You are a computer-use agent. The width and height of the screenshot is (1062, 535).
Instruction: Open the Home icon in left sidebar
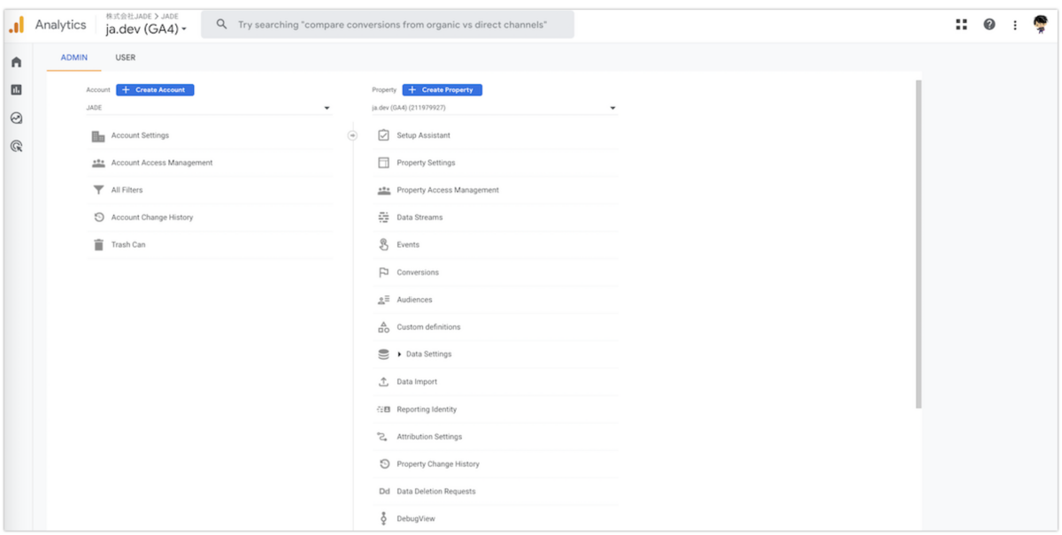click(x=16, y=62)
